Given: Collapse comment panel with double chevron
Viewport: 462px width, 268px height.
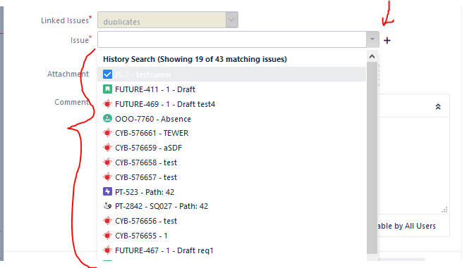Looking at the screenshot, I should [x=438, y=107].
